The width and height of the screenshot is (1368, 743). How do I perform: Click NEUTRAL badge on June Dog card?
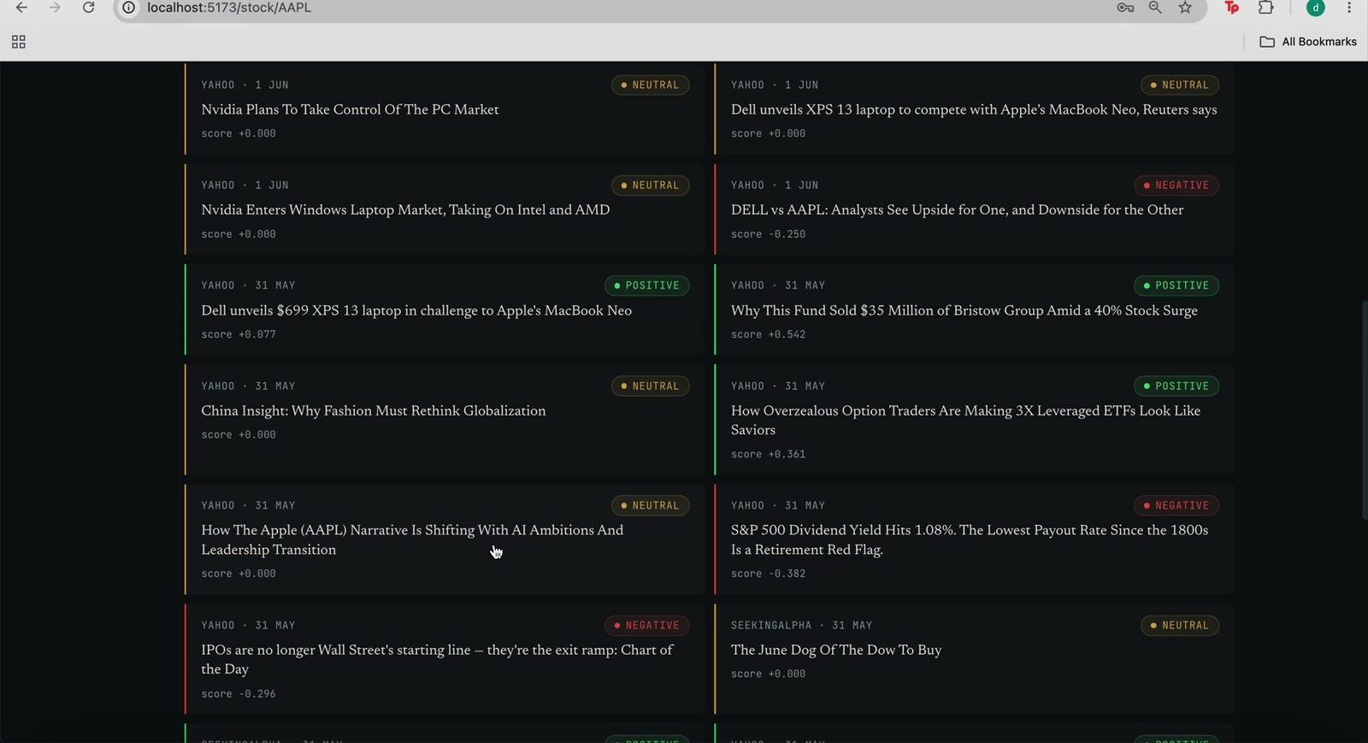tap(1180, 626)
